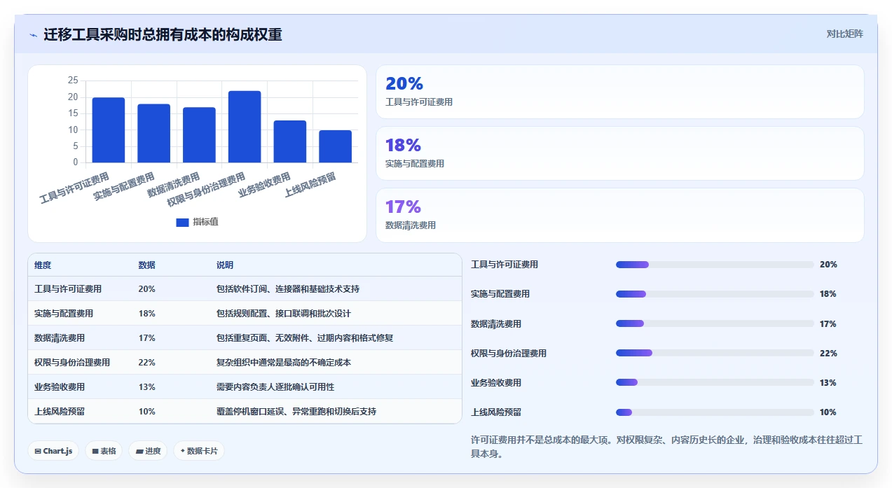Click the 权限与身份治理费用 progress bar

tap(715, 353)
